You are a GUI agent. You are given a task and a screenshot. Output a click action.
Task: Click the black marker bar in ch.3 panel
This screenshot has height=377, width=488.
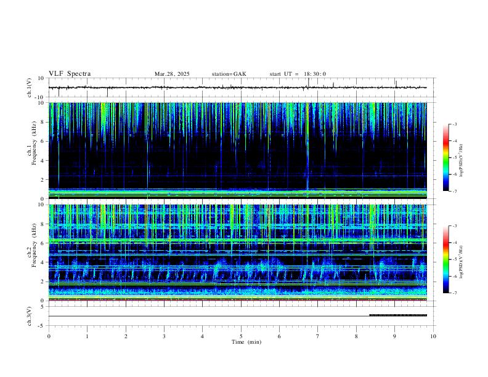click(398, 315)
